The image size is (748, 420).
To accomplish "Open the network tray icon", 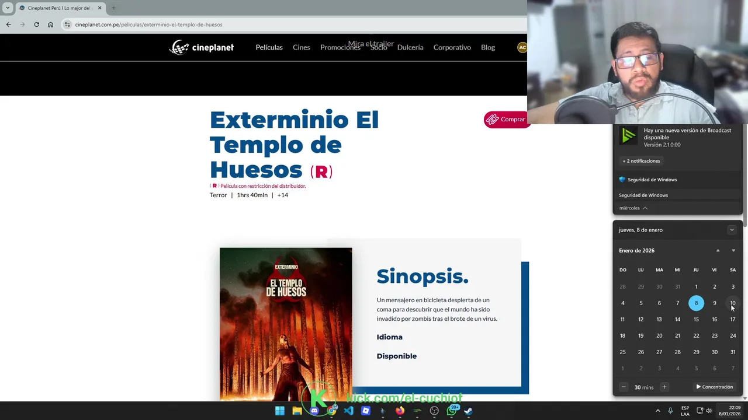I will tap(699, 411).
